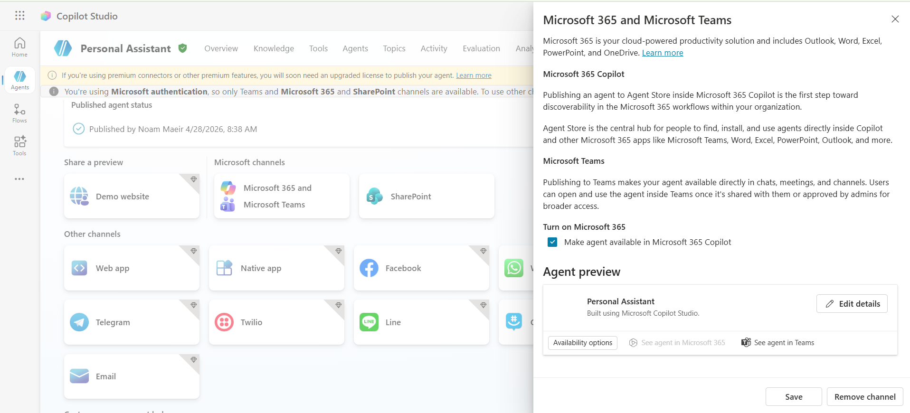Open the sidebar more options ellipsis
This screenshot has height=413, width=910.
point(19,179)
